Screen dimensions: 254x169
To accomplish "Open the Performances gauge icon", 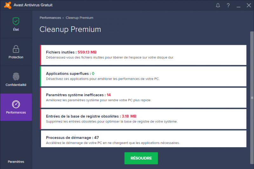I will click(x=16, y=104).
